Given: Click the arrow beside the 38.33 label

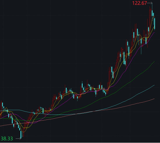Looking at the screenshot, I should [18, 138].
